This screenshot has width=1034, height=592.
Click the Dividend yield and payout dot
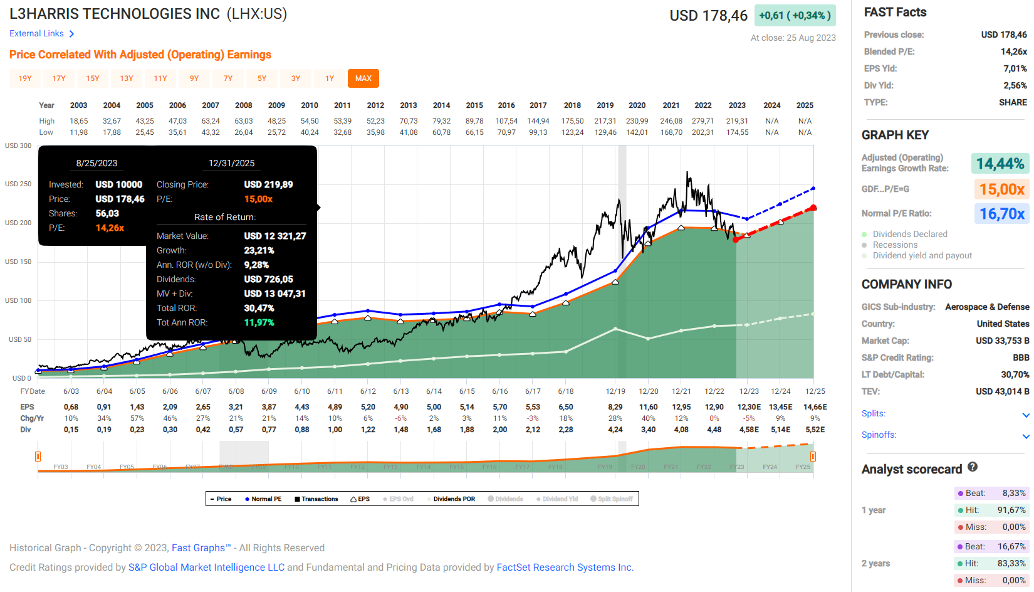tap(865, 256)
